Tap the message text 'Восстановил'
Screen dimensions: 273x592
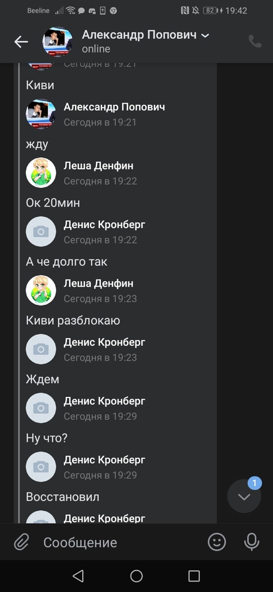coord(62,497)
